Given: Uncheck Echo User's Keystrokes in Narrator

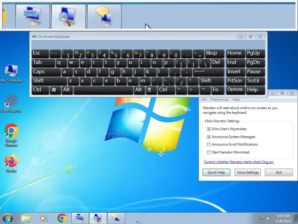Looking at the screenshot, I should 209,129.
